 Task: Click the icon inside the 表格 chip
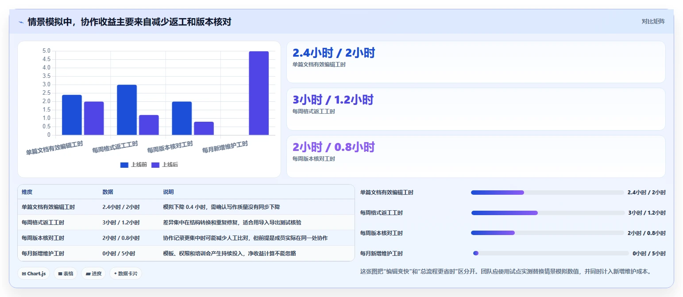60,274
